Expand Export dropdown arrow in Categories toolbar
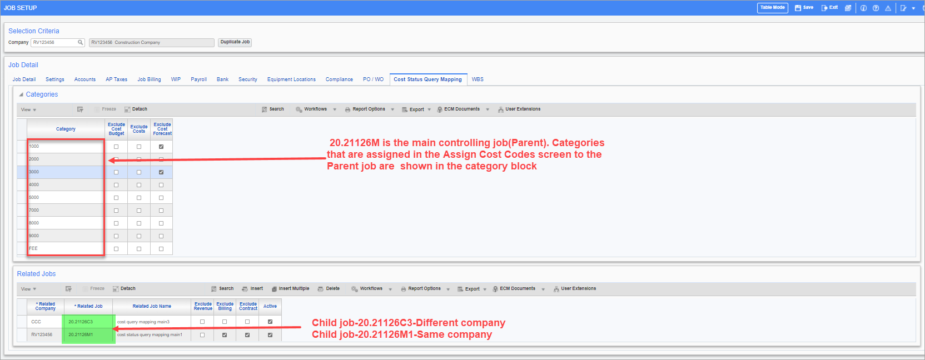This screenshot has width=925, height=360. pyautogui.click(x=429, y=109)
